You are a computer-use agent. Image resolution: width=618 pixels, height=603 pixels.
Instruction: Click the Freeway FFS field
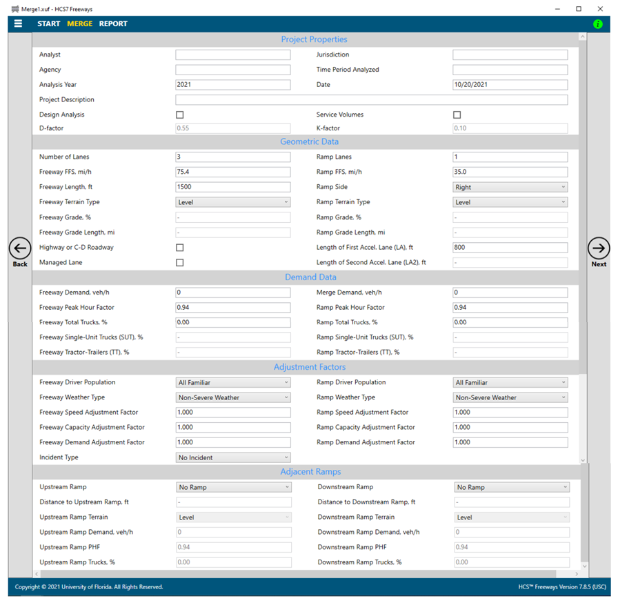pos(233,172)
